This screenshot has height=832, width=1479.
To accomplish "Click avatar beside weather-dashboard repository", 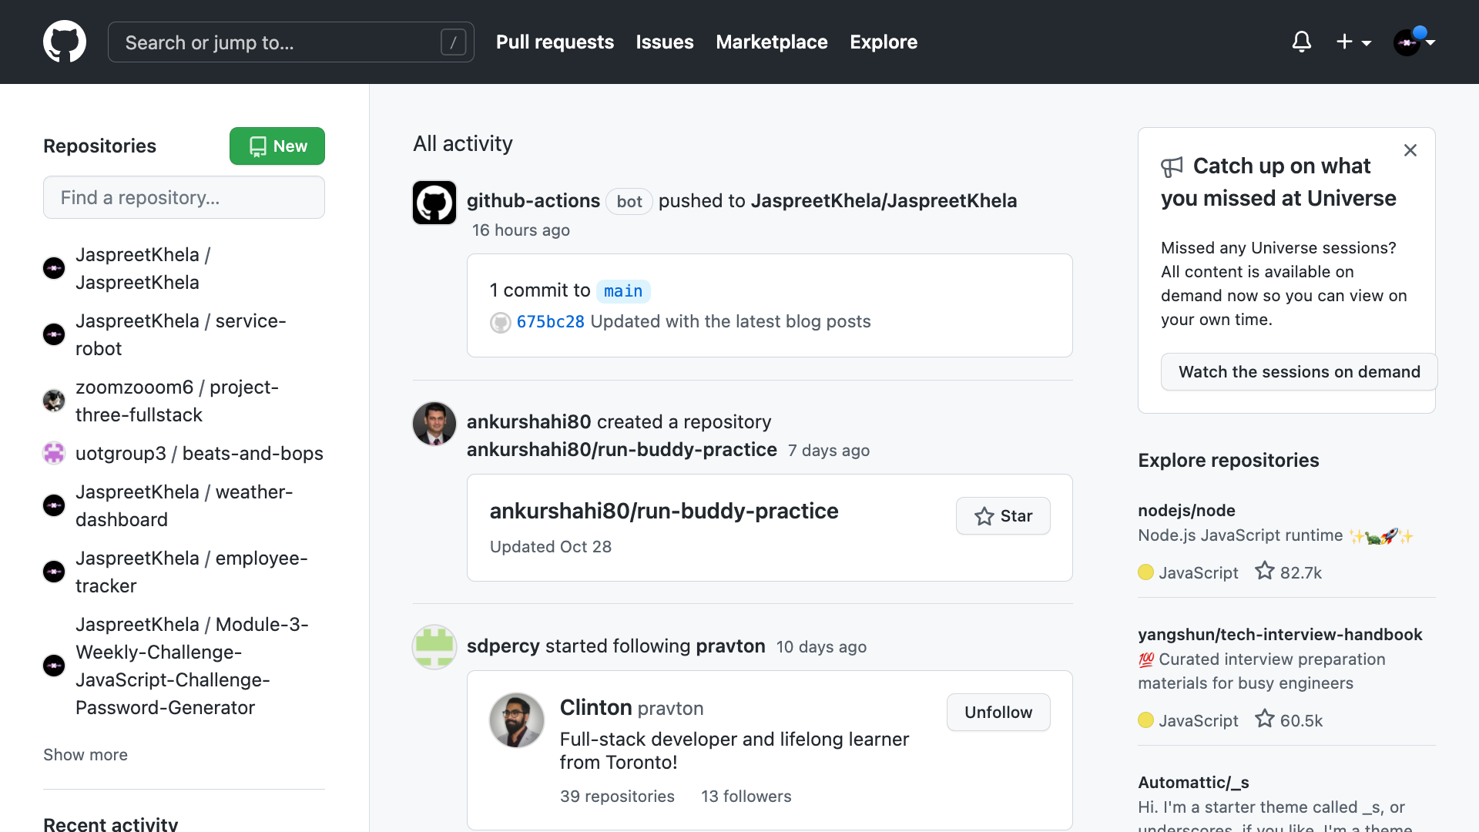I will coord(54,505).
